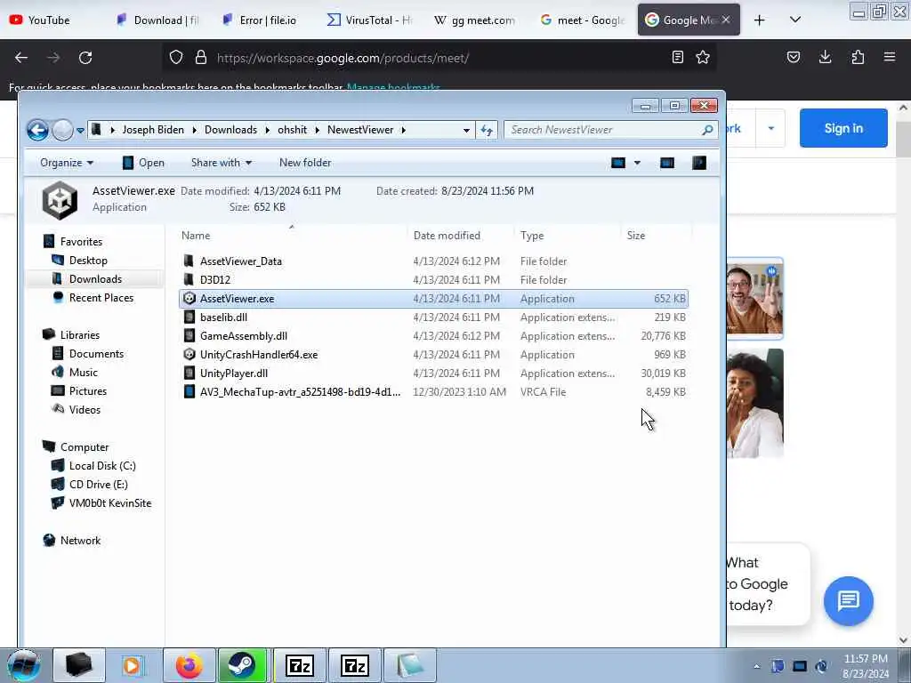Sort files by Name column

196,235
